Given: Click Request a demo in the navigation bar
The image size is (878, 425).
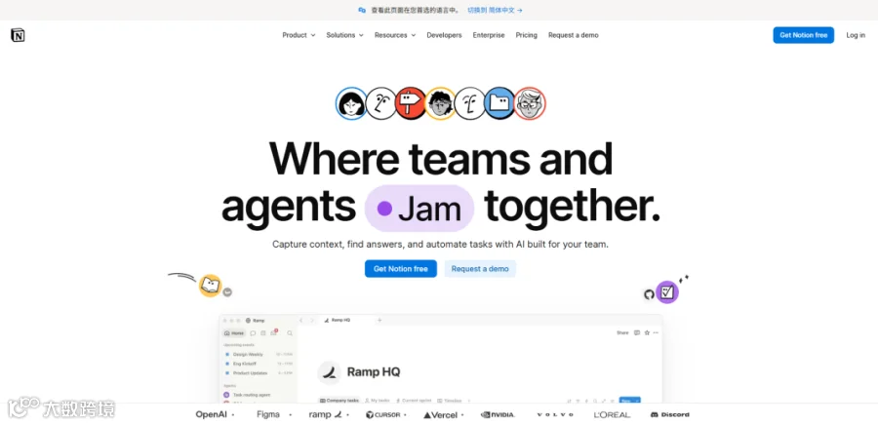Looking at the screenshot, I should (573, 35).
